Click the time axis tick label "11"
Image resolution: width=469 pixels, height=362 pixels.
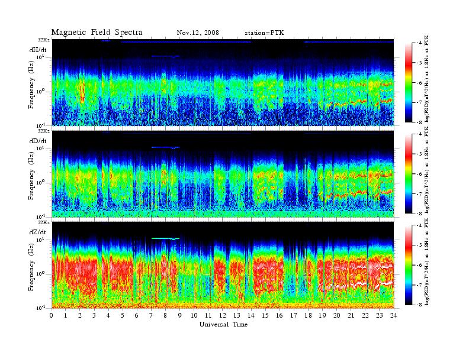coord(208,315)
